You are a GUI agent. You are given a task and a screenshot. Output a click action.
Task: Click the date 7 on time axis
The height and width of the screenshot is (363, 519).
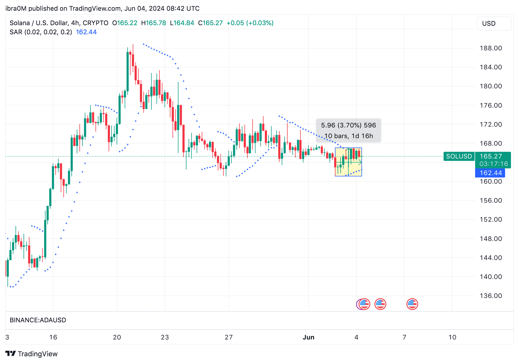coord(404,337)
